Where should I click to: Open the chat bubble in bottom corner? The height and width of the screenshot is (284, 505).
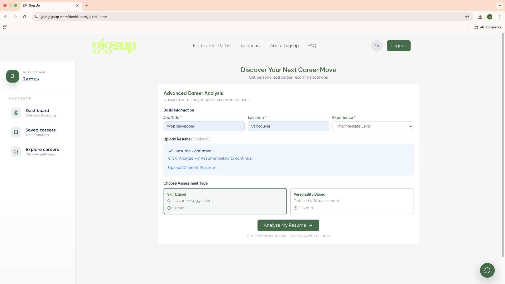coord(487,270)
